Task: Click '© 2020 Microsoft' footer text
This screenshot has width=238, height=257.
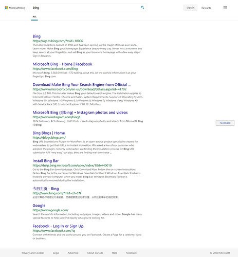Action: pyautogui.click(x=220, y=253)
